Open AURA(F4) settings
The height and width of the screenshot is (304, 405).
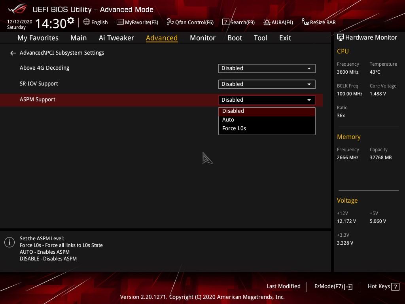click(278, 22)
